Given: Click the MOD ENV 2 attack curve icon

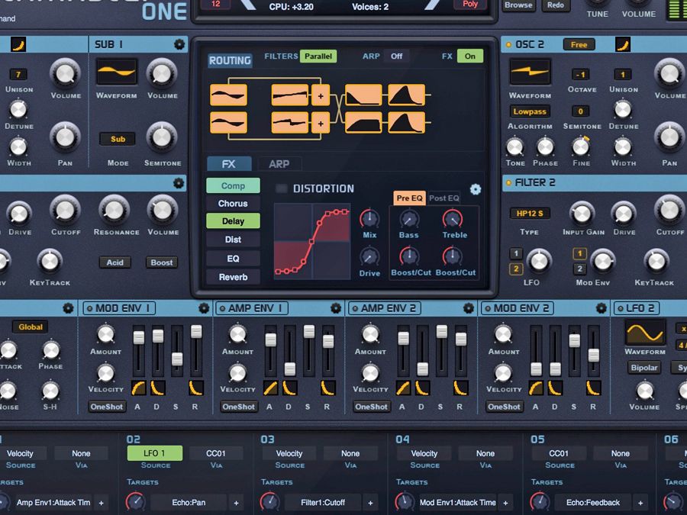Looking at the screenshot, I should pyautogui.click(x=535, y=388).
